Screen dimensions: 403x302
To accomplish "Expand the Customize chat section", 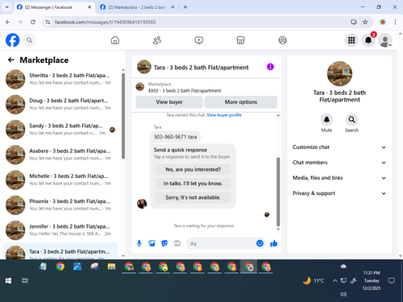I will point(339,147).
